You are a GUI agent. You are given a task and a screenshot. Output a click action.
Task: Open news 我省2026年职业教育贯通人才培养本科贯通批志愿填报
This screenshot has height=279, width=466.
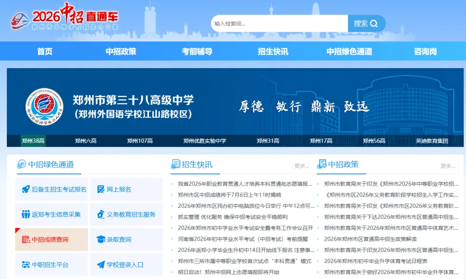245,184
